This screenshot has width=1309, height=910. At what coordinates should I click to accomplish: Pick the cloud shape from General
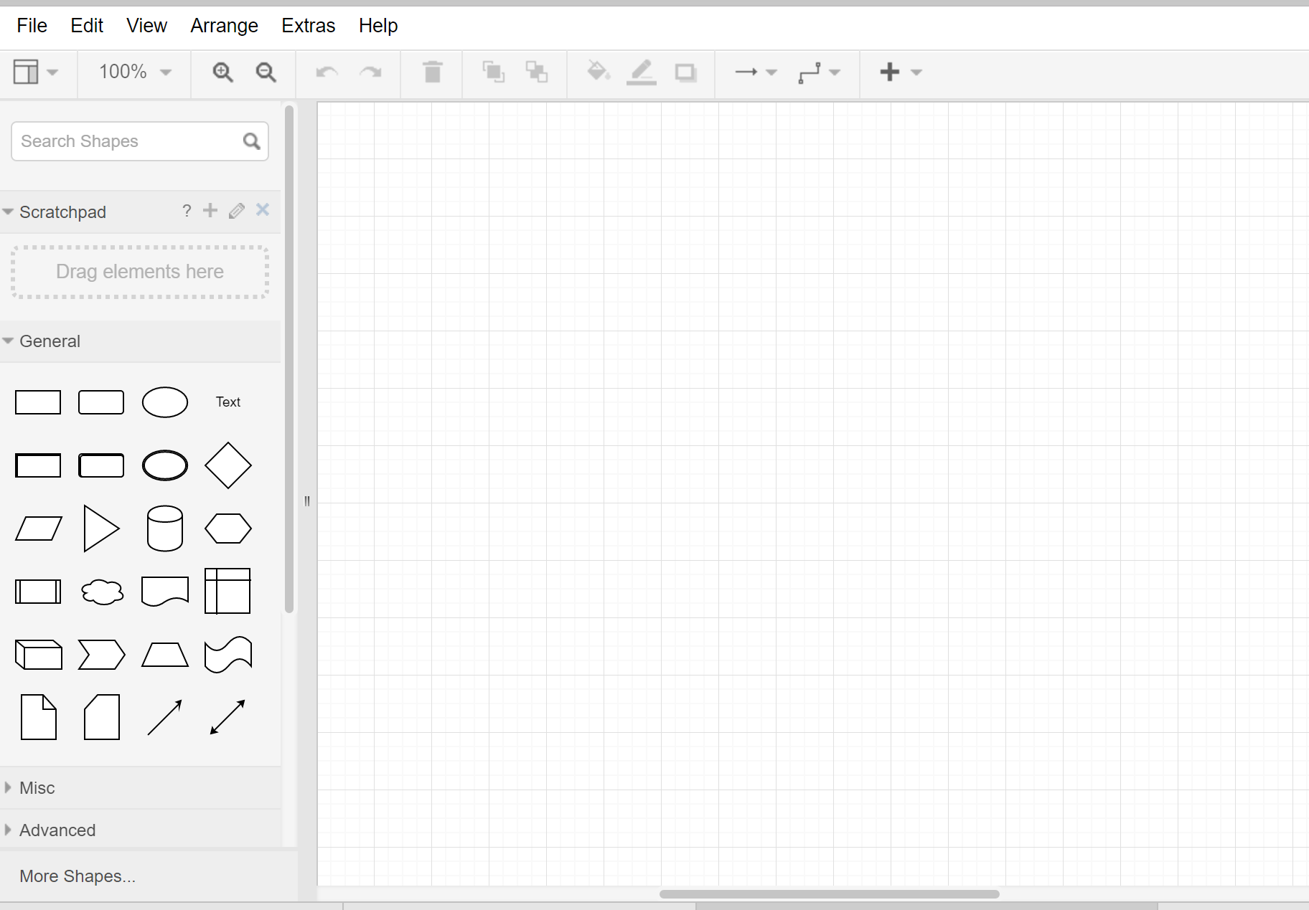point(102,592)
